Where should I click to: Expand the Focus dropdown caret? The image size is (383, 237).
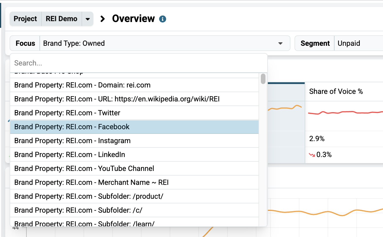coord(280,43)
